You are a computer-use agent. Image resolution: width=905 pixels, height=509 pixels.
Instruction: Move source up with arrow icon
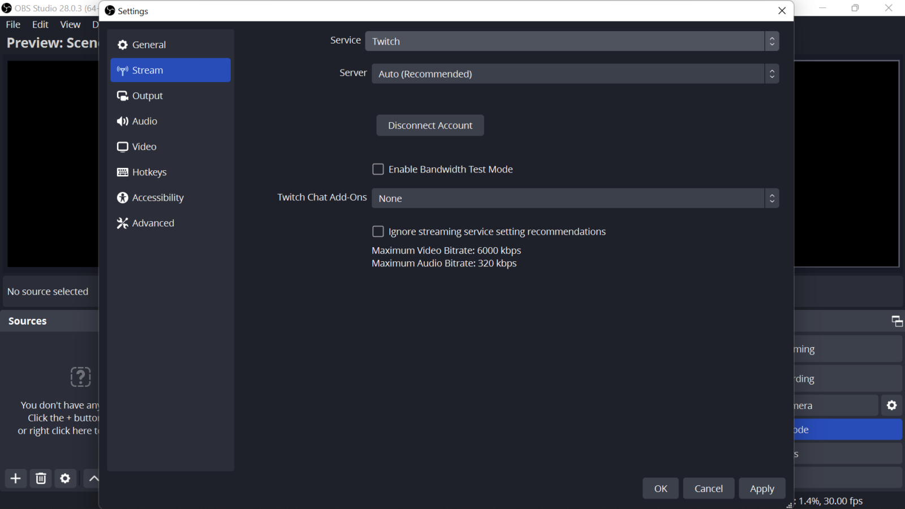click(93, 478)
